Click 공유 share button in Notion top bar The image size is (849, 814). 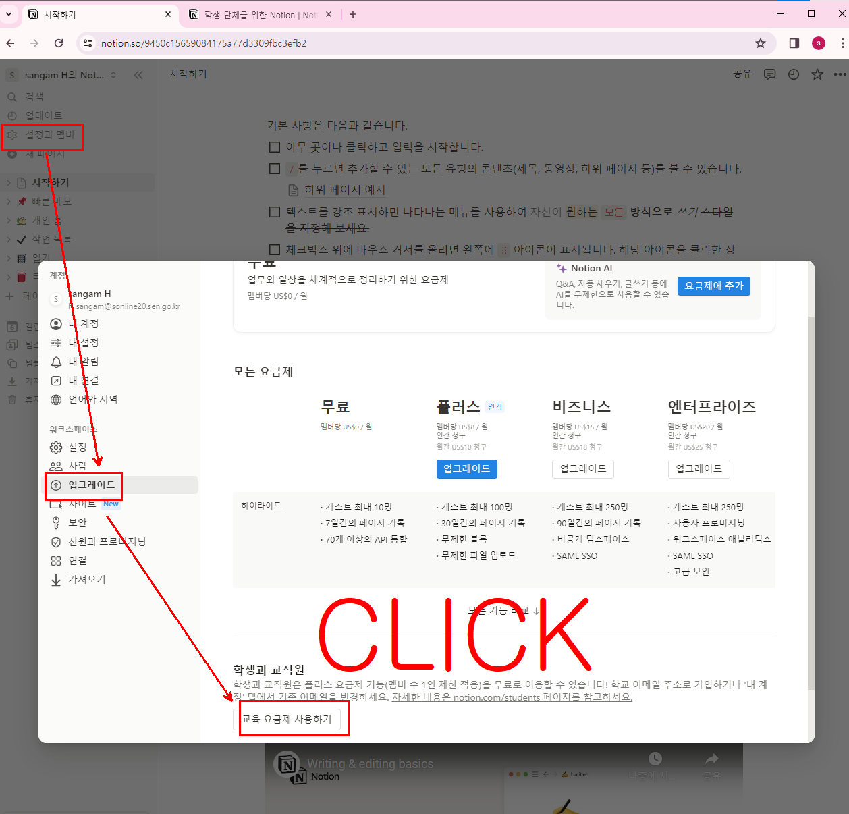[742, 74]
